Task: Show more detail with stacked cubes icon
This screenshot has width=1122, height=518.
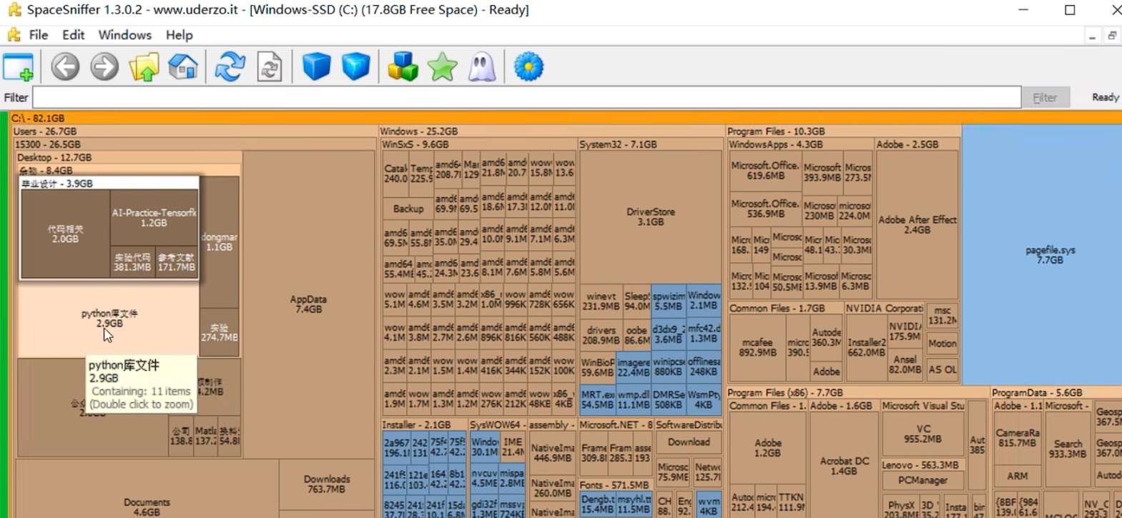Action: (355, 67)
